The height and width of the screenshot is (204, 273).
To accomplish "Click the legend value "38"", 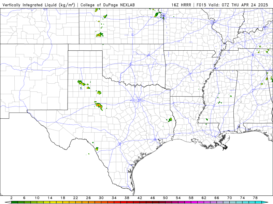I will [127, 198].
